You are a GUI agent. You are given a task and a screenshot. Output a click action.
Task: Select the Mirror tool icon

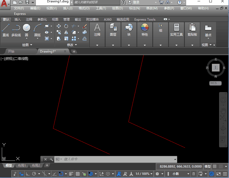point(66,32)
